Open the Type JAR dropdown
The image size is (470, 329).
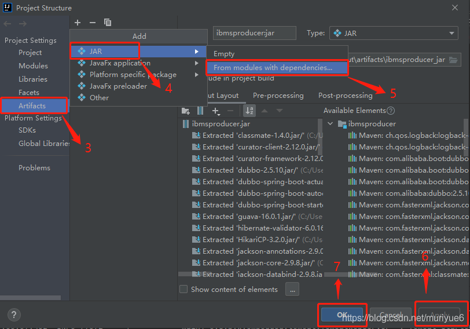tap(394, 33)
